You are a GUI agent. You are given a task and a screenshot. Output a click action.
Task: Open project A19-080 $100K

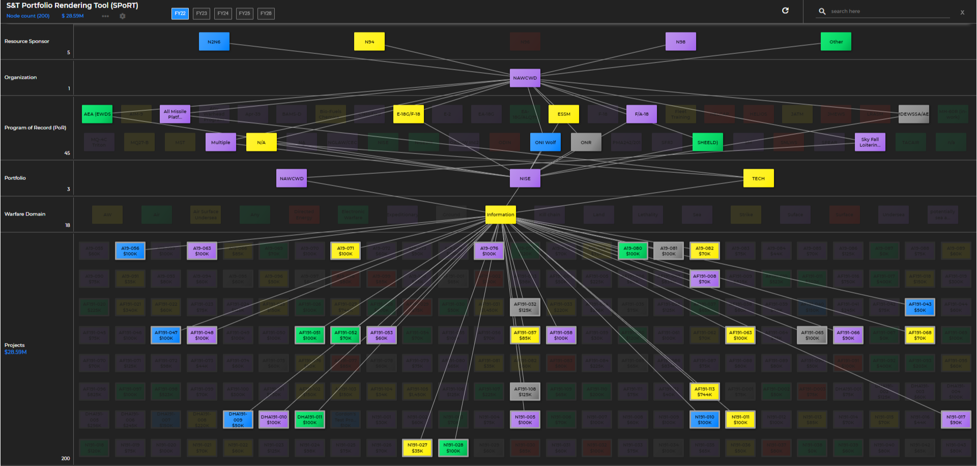(x=633, y=251)
